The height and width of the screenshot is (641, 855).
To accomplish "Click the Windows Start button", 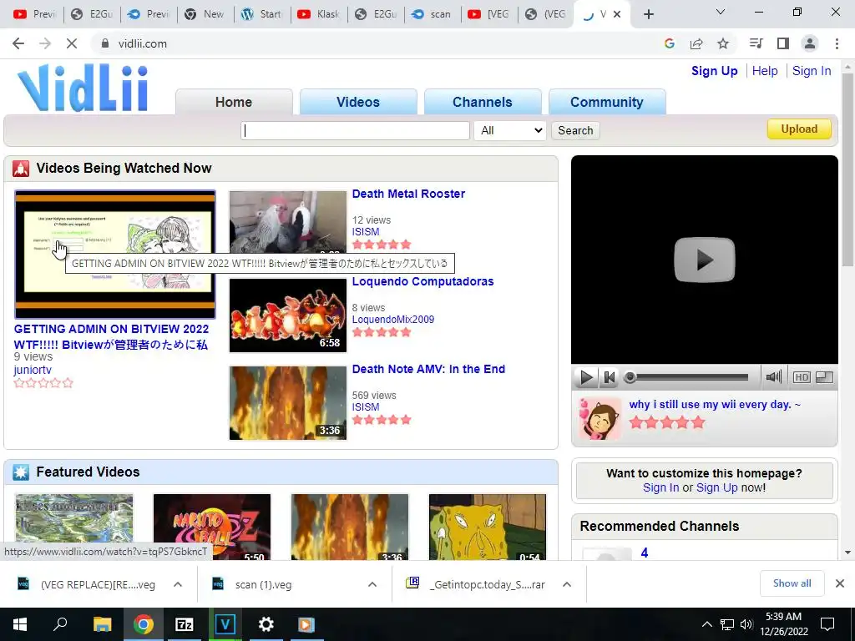I will pyautogui.click(x=20, y=624).
